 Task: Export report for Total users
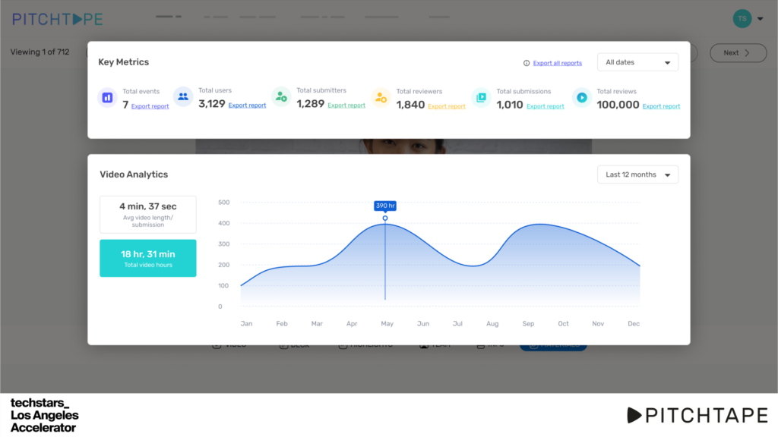point(247,105)
